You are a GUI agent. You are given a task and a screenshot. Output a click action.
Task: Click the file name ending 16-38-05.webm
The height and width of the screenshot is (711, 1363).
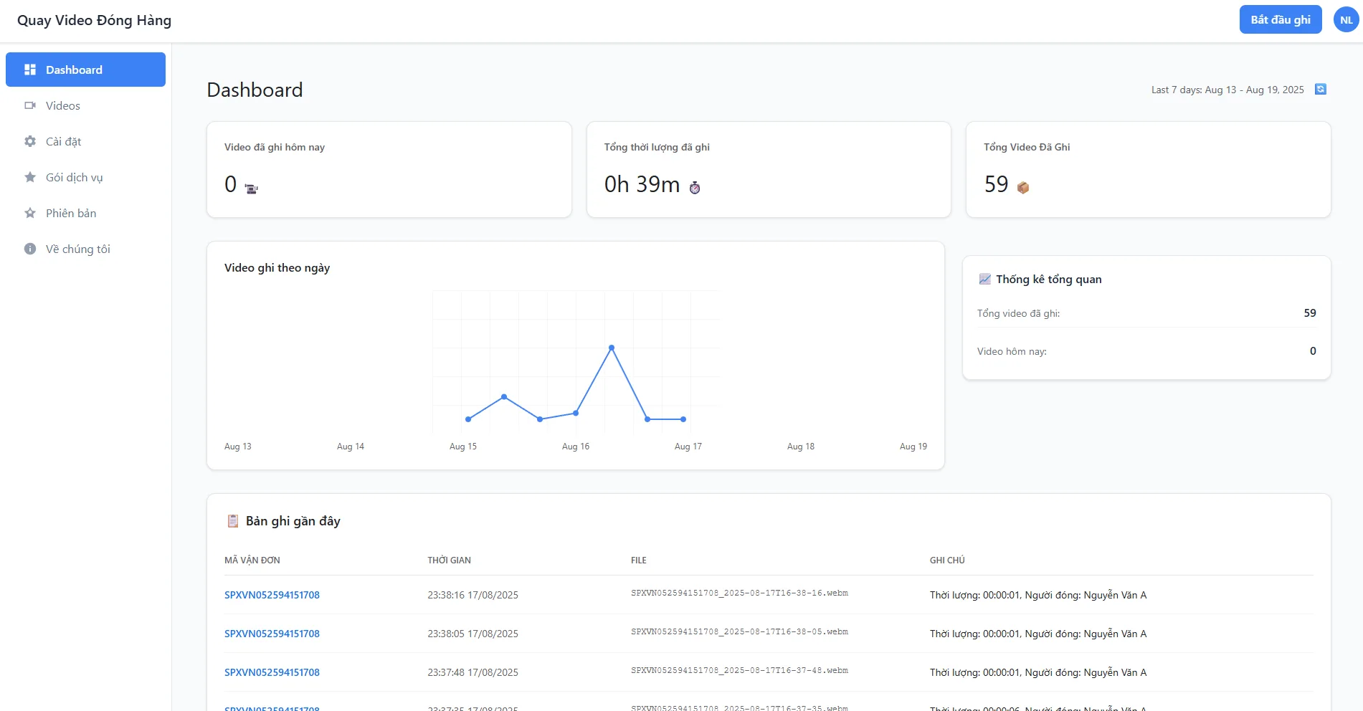click(x=739, y=632)
